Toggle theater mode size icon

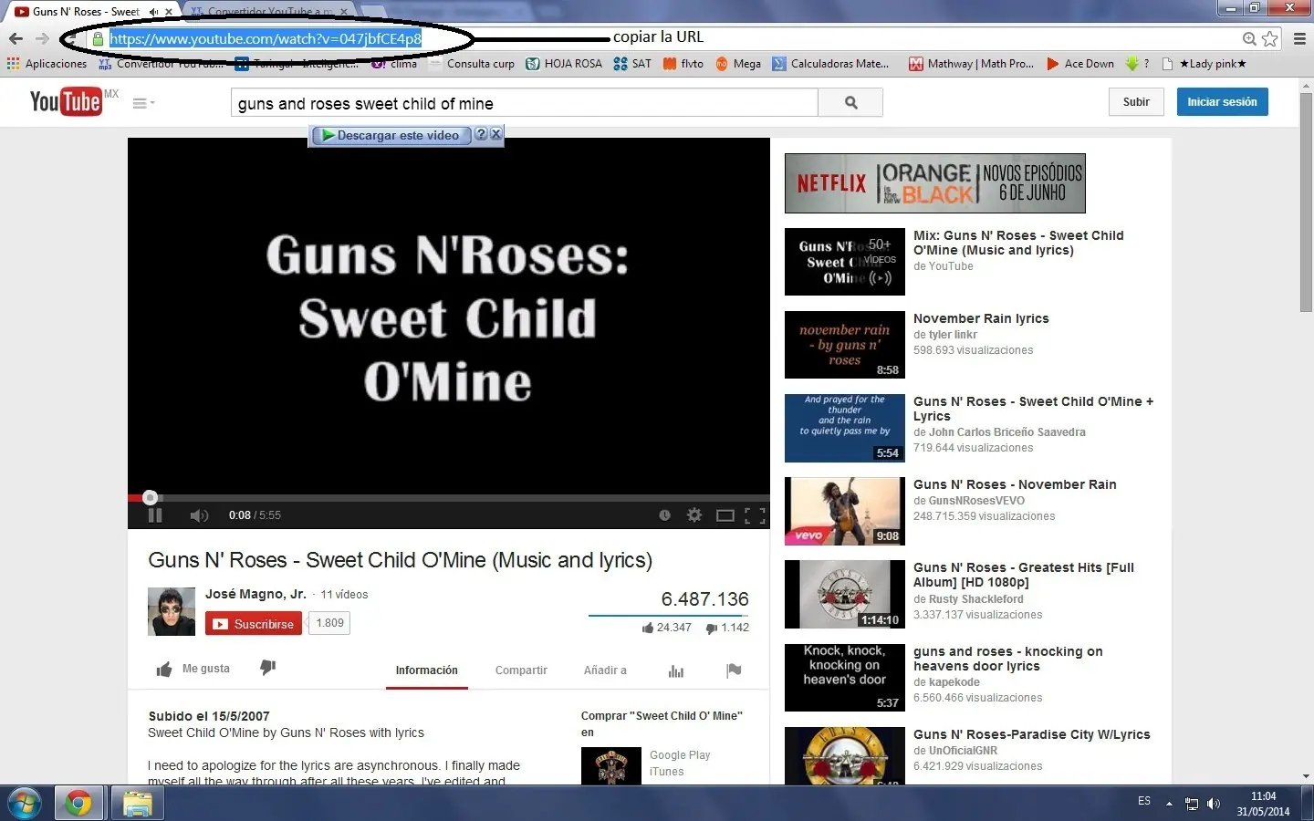tap(725, 515)
